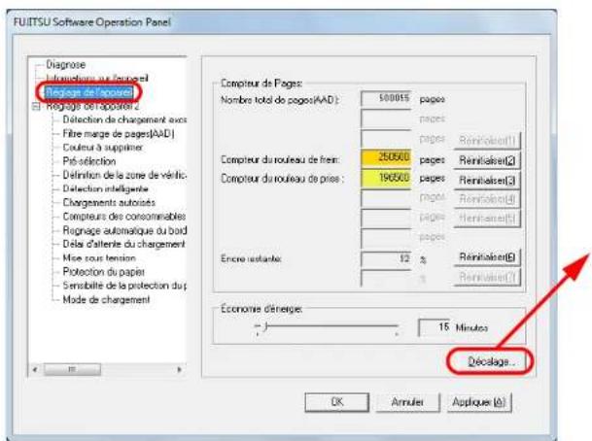This screenshot has width=592, height=441.
Task: Open Délai d'attente du chargement
Action: coord(124,244)
